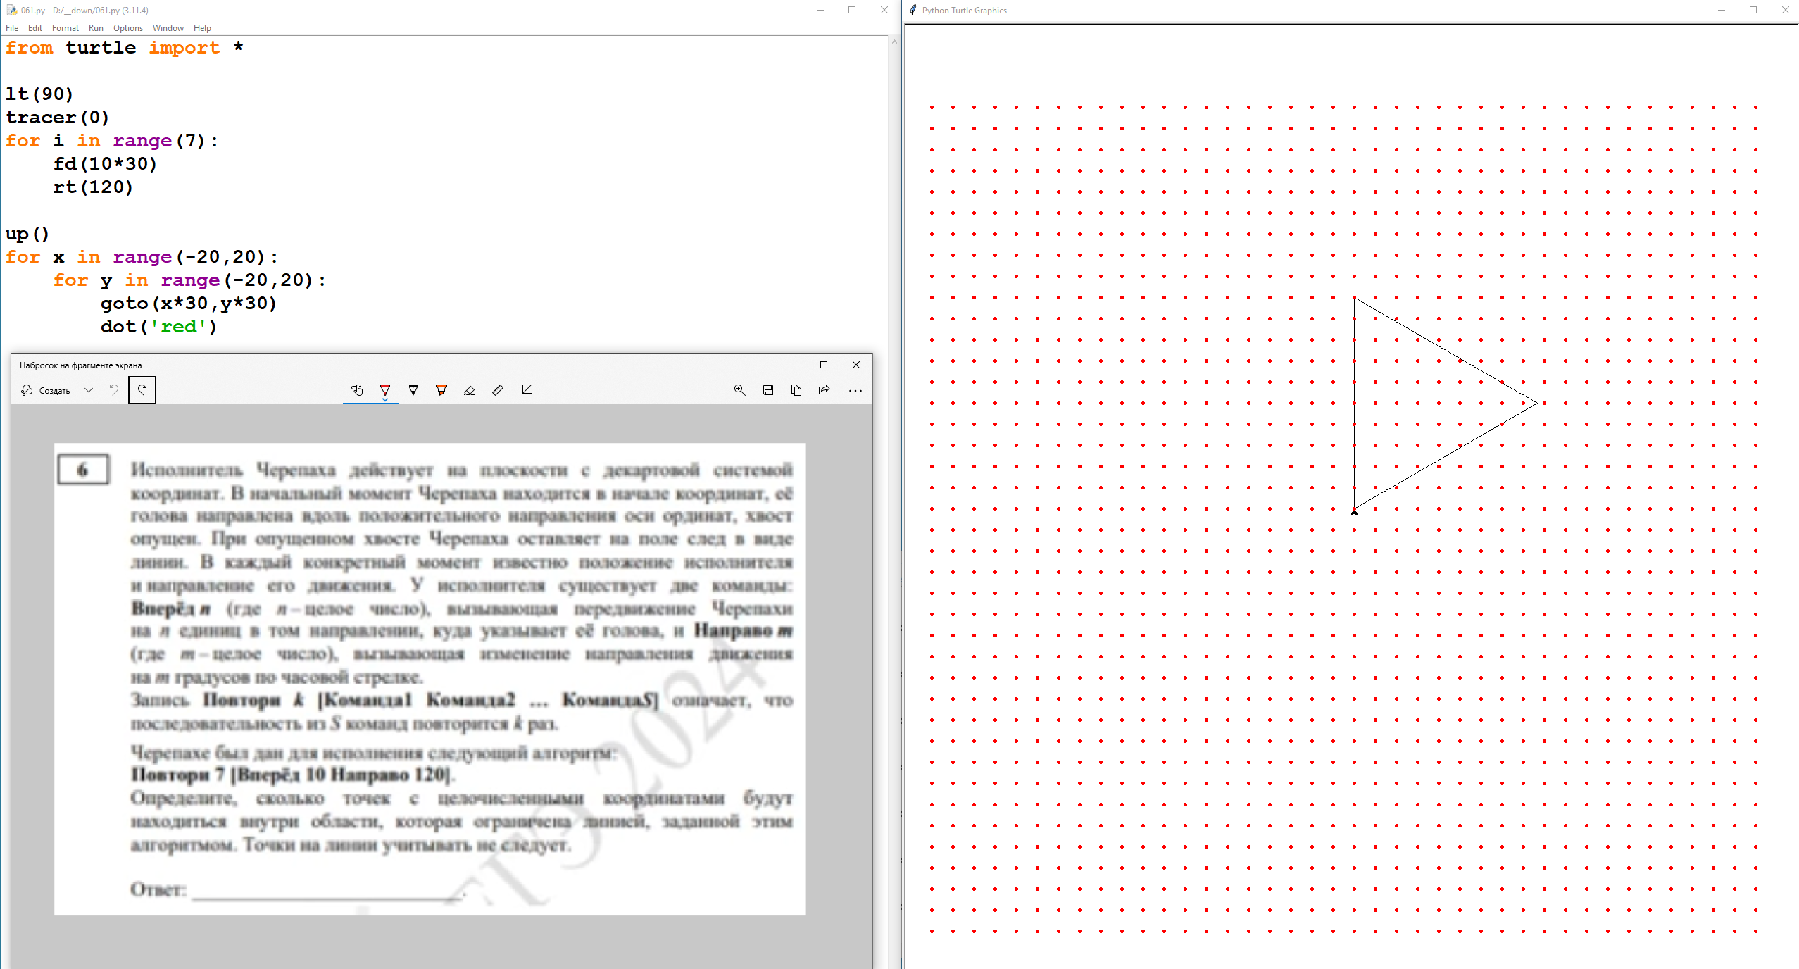Image resolution: width=1799 pixels, height=969 pixels.
Task: Select the eraser tool
Action: 470,390
